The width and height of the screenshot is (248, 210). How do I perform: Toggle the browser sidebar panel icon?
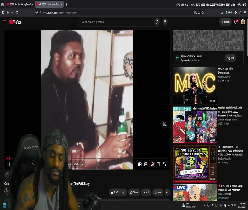[x=3, y=12]
